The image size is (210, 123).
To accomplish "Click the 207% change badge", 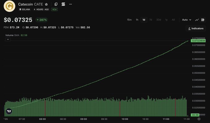I will click(x=42, y=20).
